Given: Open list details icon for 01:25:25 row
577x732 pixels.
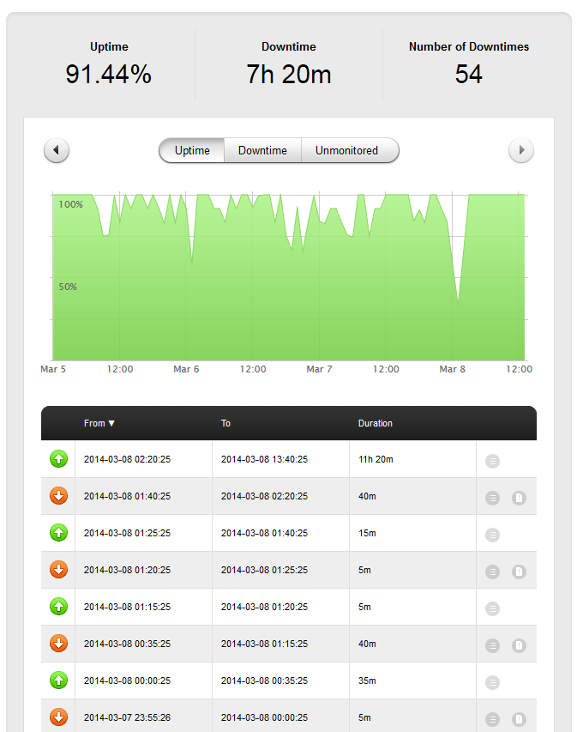Looking at the screenshot, I should [x=492, y=535].
